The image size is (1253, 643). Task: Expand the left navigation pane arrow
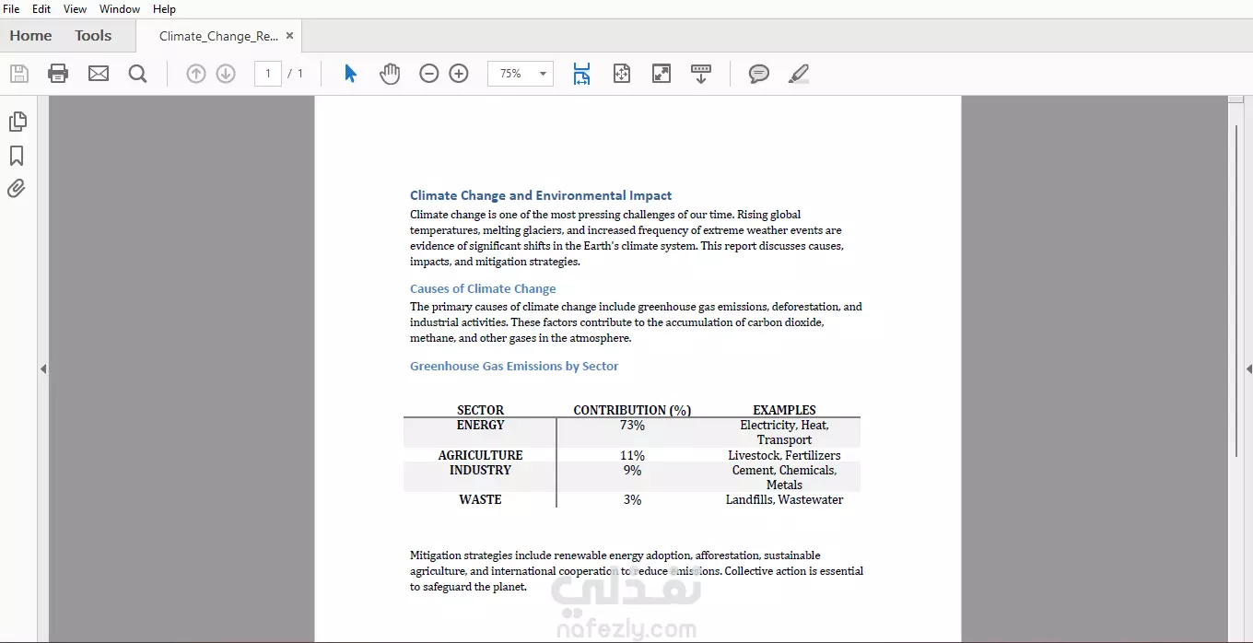pos(43,368)
